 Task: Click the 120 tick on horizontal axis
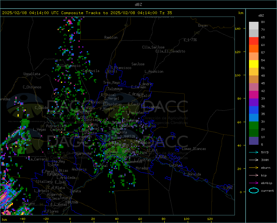point(210,219)
